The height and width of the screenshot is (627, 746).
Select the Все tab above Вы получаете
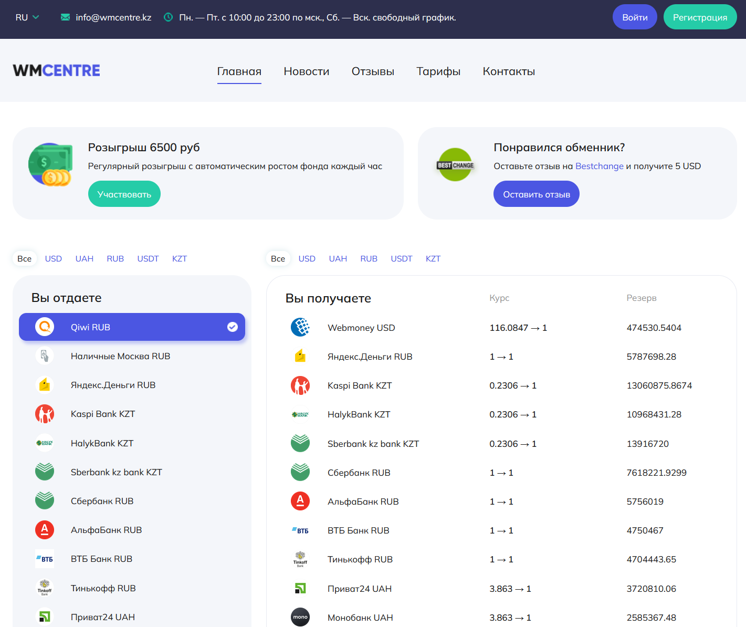tap(278, 258)
